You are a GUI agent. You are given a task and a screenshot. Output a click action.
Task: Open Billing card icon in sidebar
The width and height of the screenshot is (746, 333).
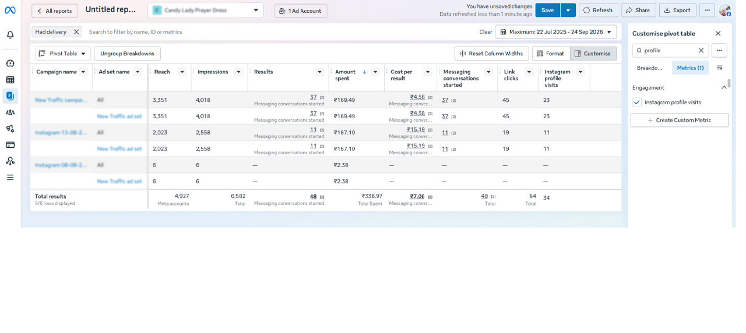click(10, 145)
